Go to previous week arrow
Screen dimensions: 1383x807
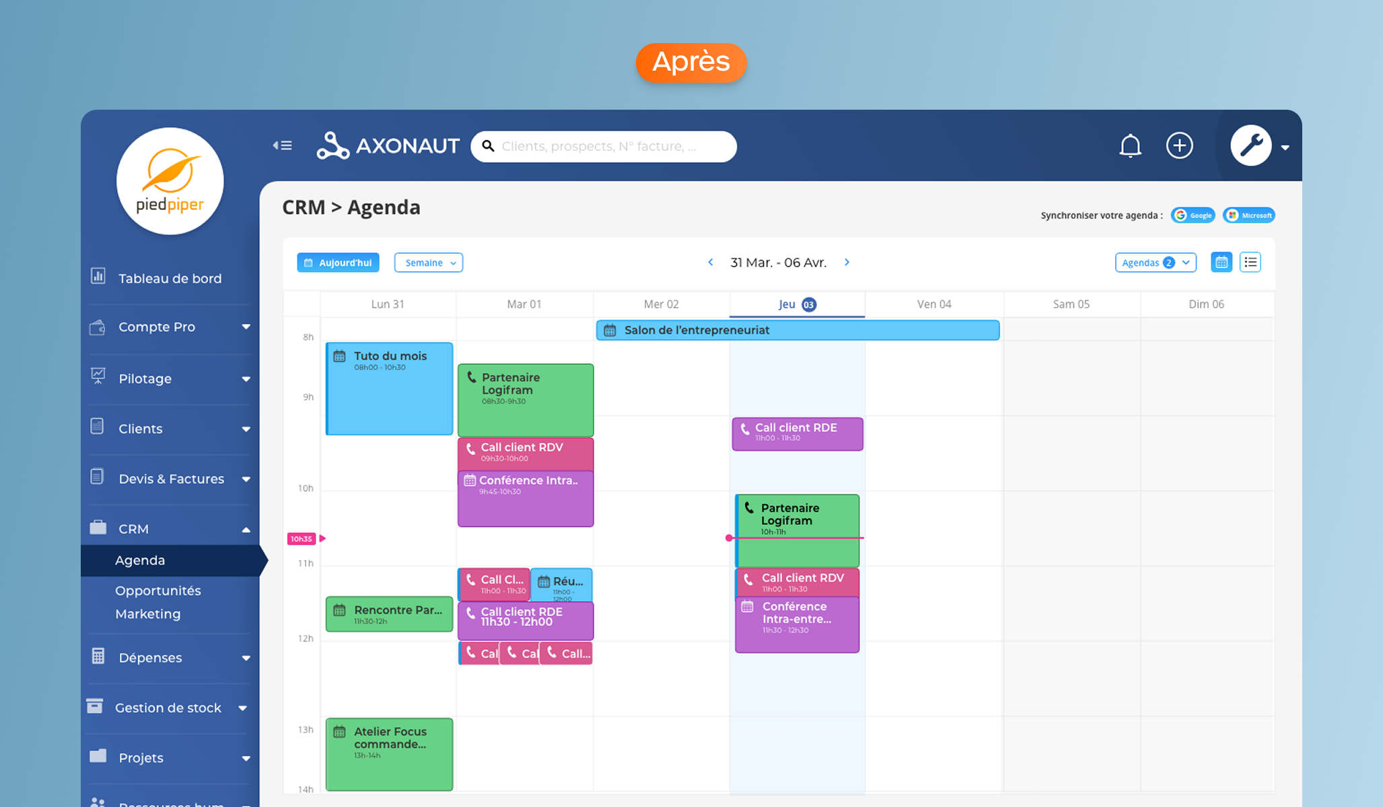point(711,262)
